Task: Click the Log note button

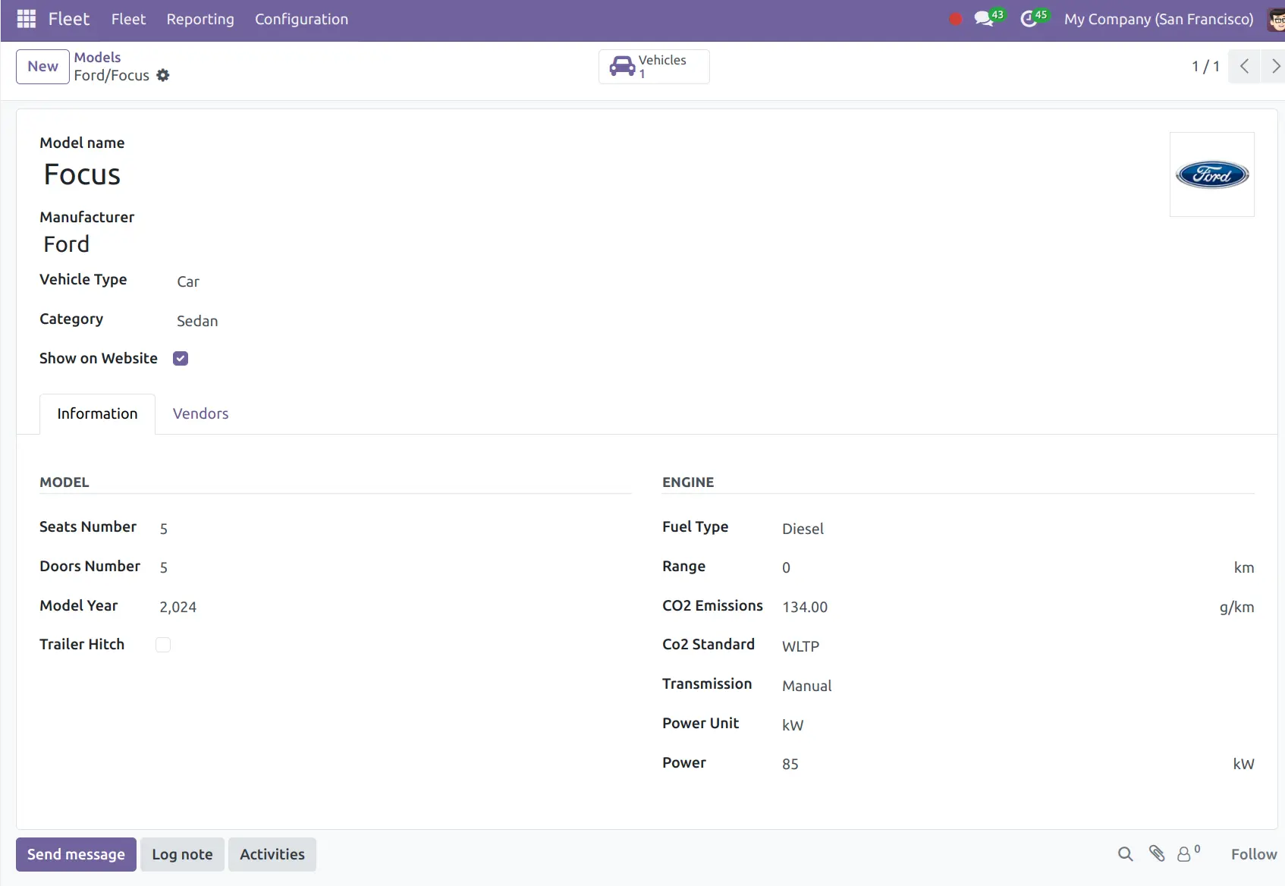Action: click(182, 855)
